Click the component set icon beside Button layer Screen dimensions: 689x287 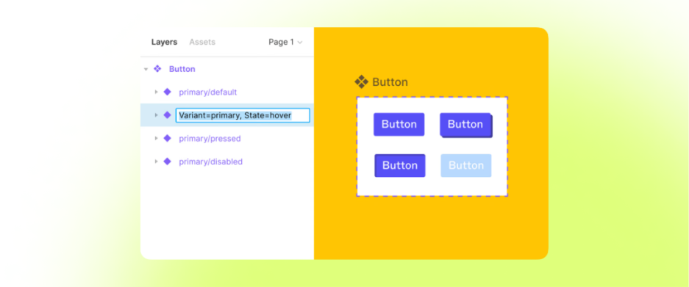(x=157, y=69)
